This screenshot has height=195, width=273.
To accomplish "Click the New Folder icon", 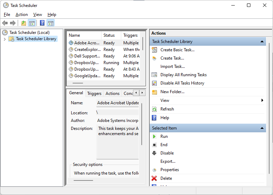I will coord(155,92).
